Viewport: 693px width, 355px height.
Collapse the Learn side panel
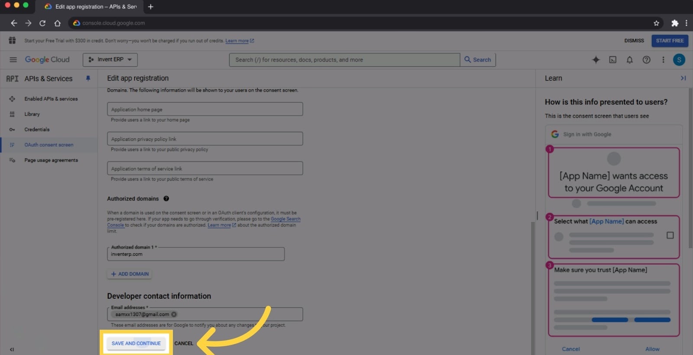pos(683,78)
